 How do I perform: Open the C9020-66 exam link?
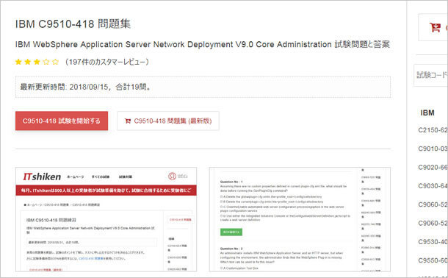433,167
